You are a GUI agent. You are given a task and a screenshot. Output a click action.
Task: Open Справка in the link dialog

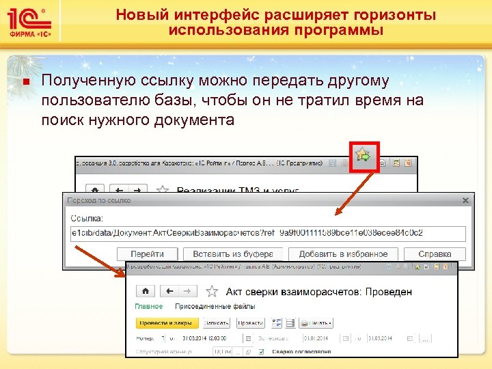click(435, 254)
